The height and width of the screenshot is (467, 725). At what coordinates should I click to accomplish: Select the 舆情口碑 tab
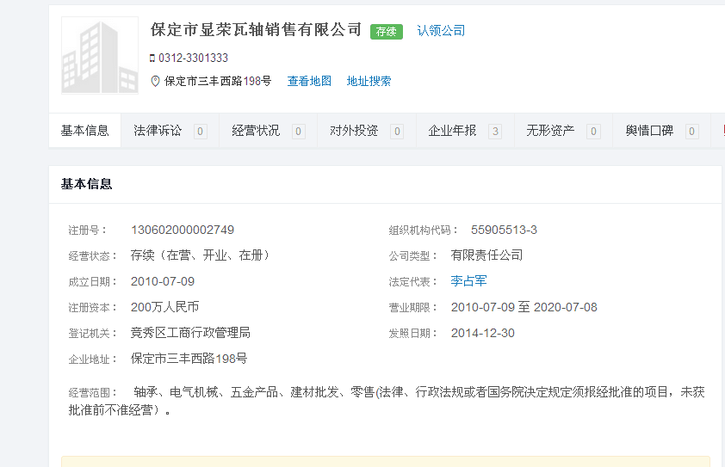[649, 131]
